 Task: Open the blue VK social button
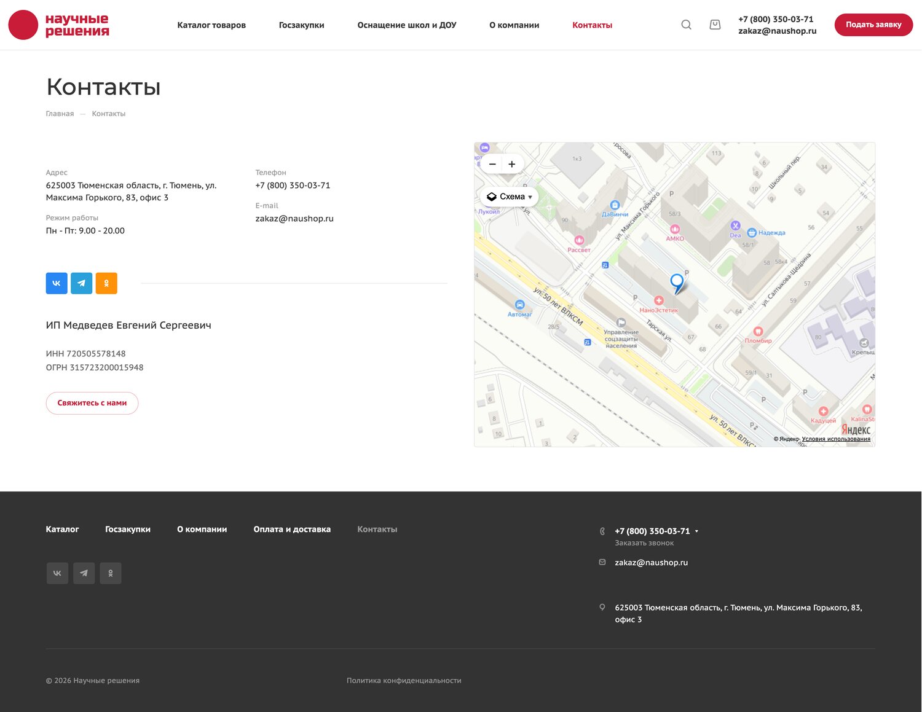click(57, 283)
